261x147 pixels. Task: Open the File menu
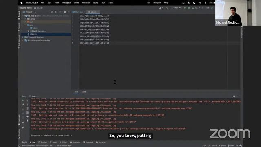(x=42, y=3)
